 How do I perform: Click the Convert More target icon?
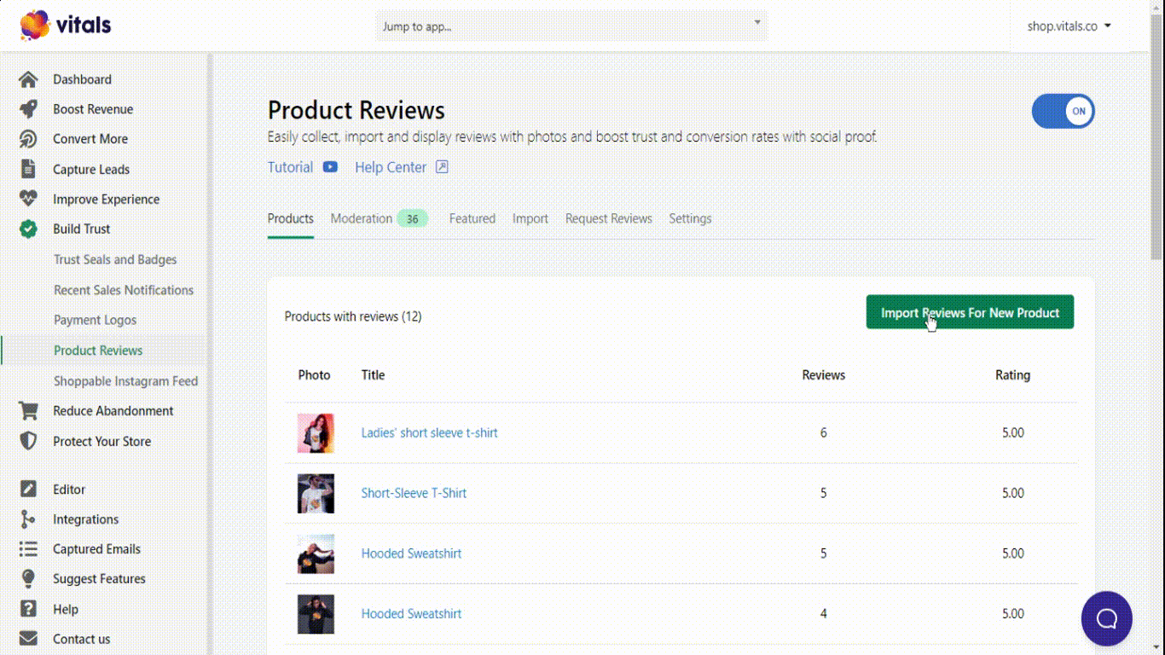tap(28, 139)
